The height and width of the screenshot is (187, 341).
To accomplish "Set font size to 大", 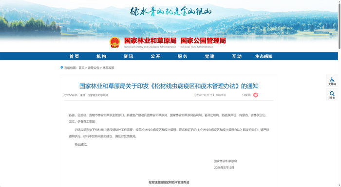I will 205,95.
